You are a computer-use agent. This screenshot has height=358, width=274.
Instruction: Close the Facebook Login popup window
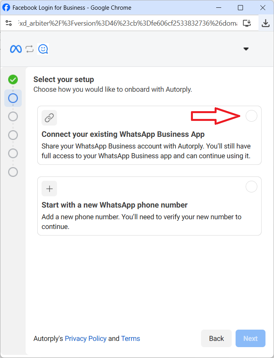[x=263, y=7]
